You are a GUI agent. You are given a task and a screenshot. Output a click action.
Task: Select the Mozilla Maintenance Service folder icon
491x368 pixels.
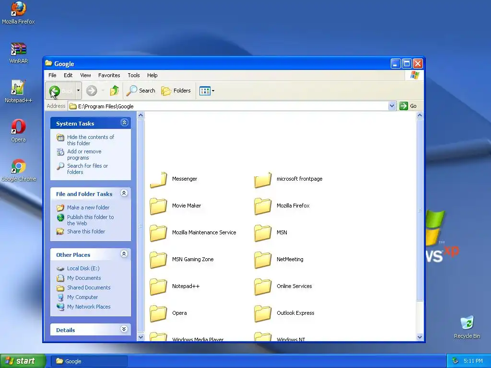[x=158, y=233]
